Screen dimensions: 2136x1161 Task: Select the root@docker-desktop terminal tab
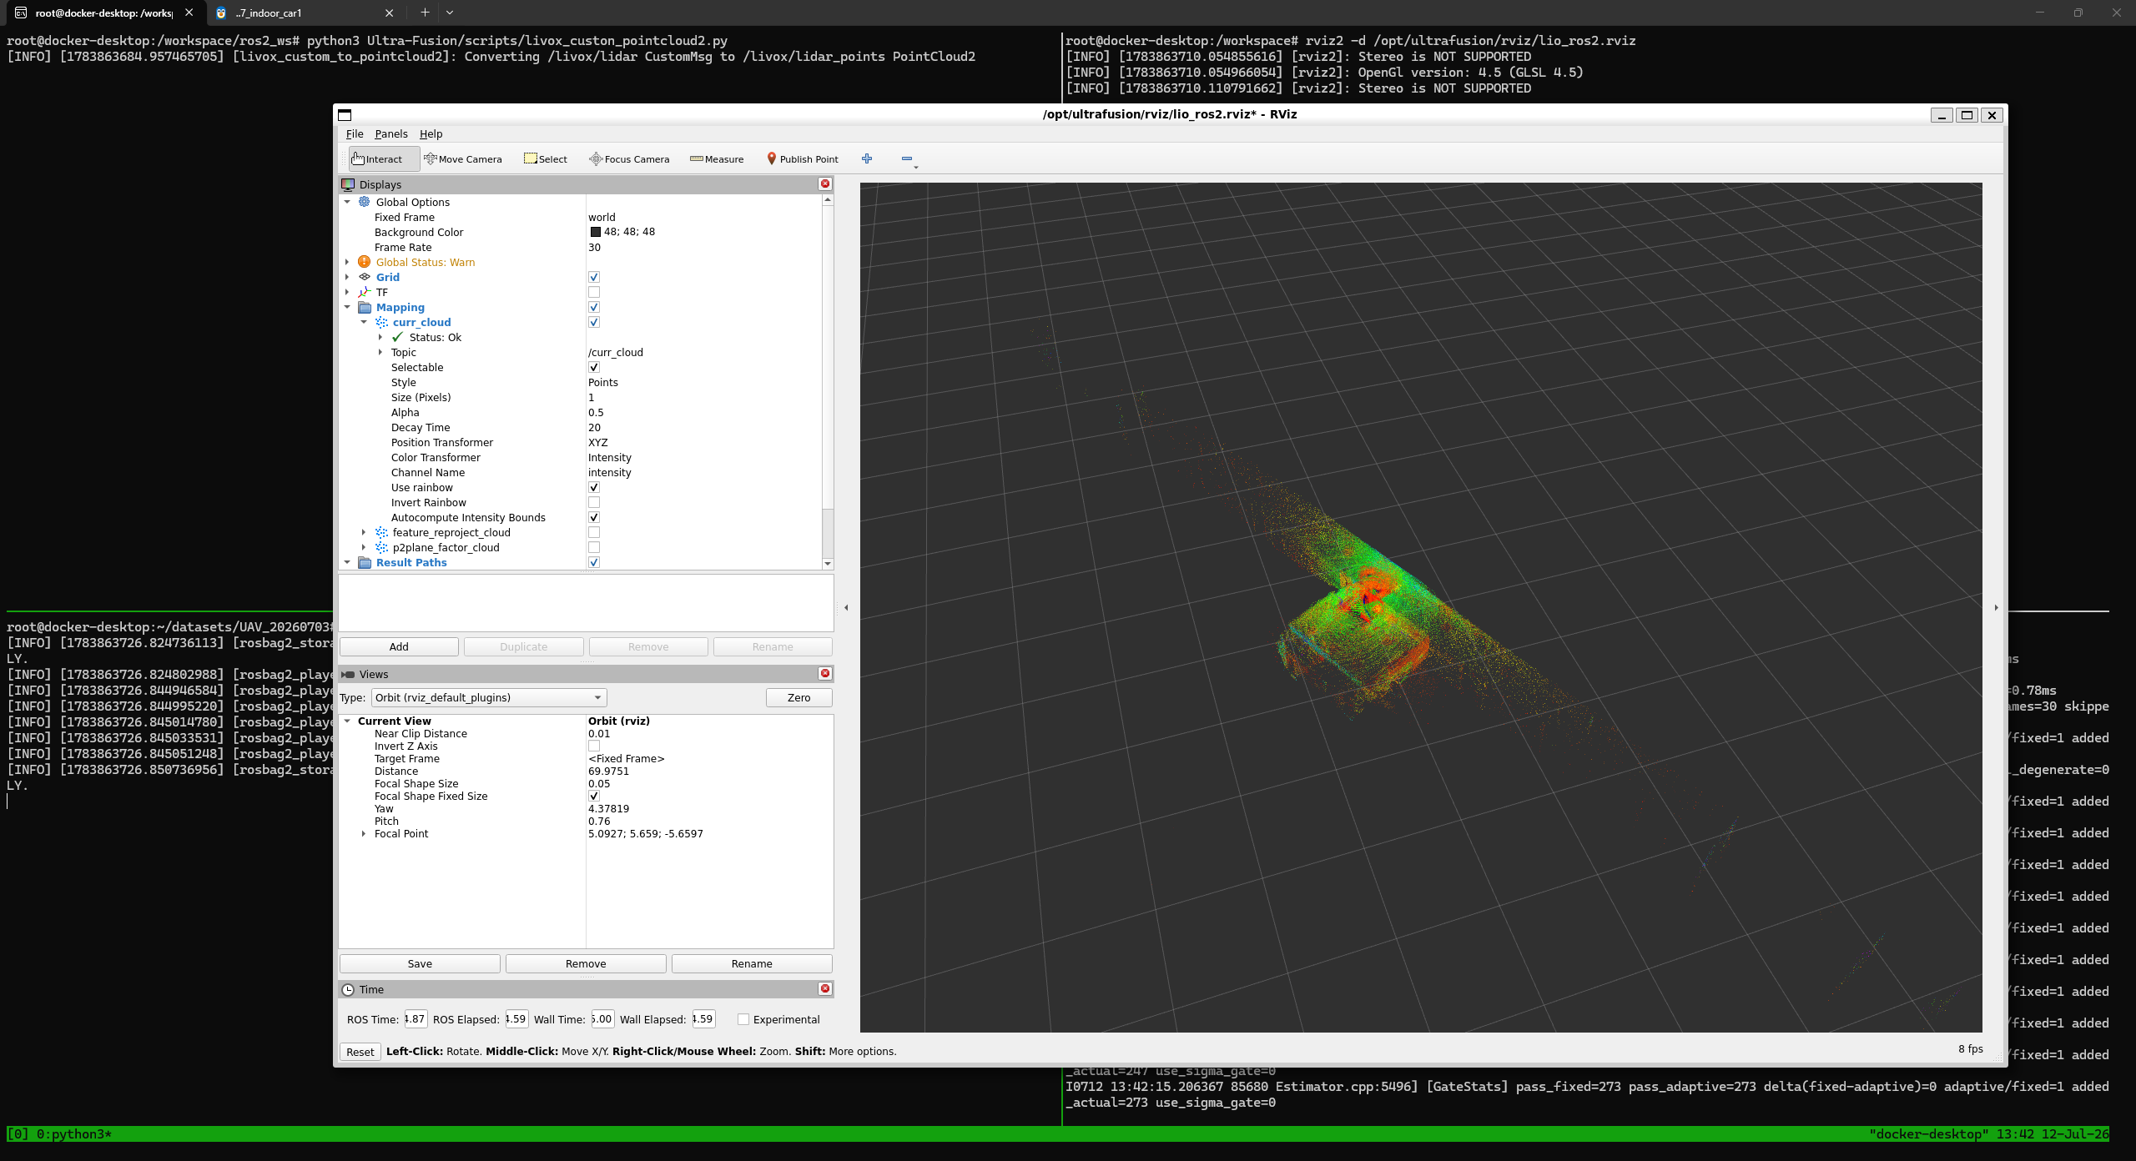(x=103, y=13)
